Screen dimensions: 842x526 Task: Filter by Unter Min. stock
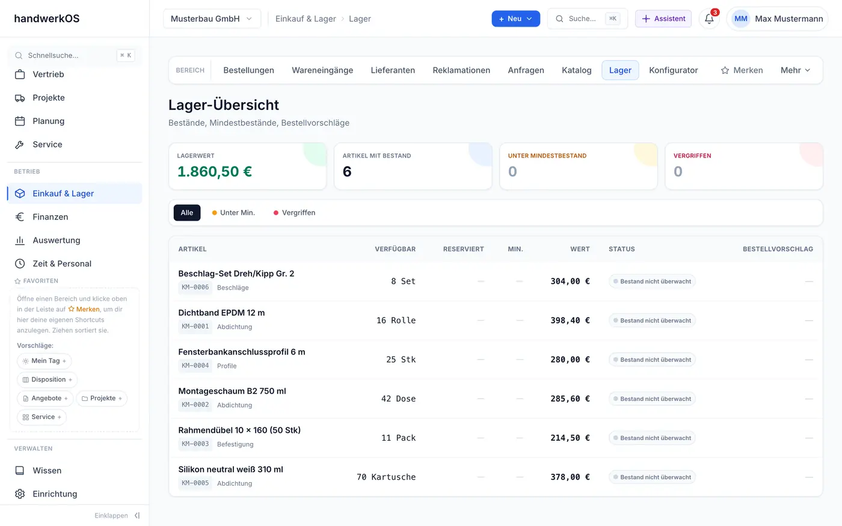[x=233, y=213]
